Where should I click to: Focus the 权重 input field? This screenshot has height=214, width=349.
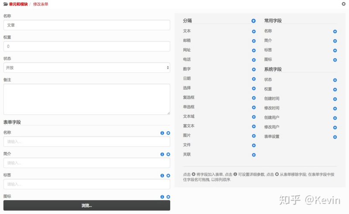[x=87, y=46]
